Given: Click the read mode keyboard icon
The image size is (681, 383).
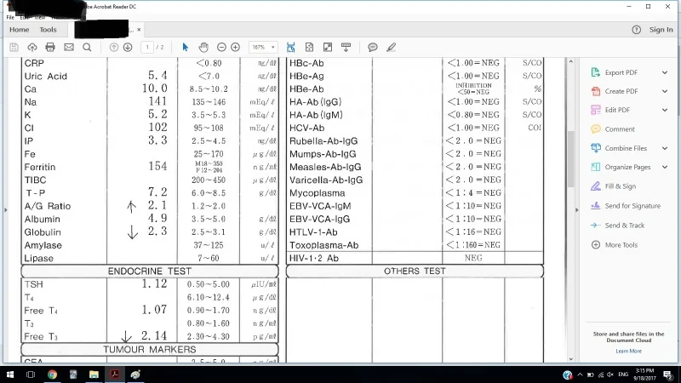Looking at the screenshot, I should (346, 48).
